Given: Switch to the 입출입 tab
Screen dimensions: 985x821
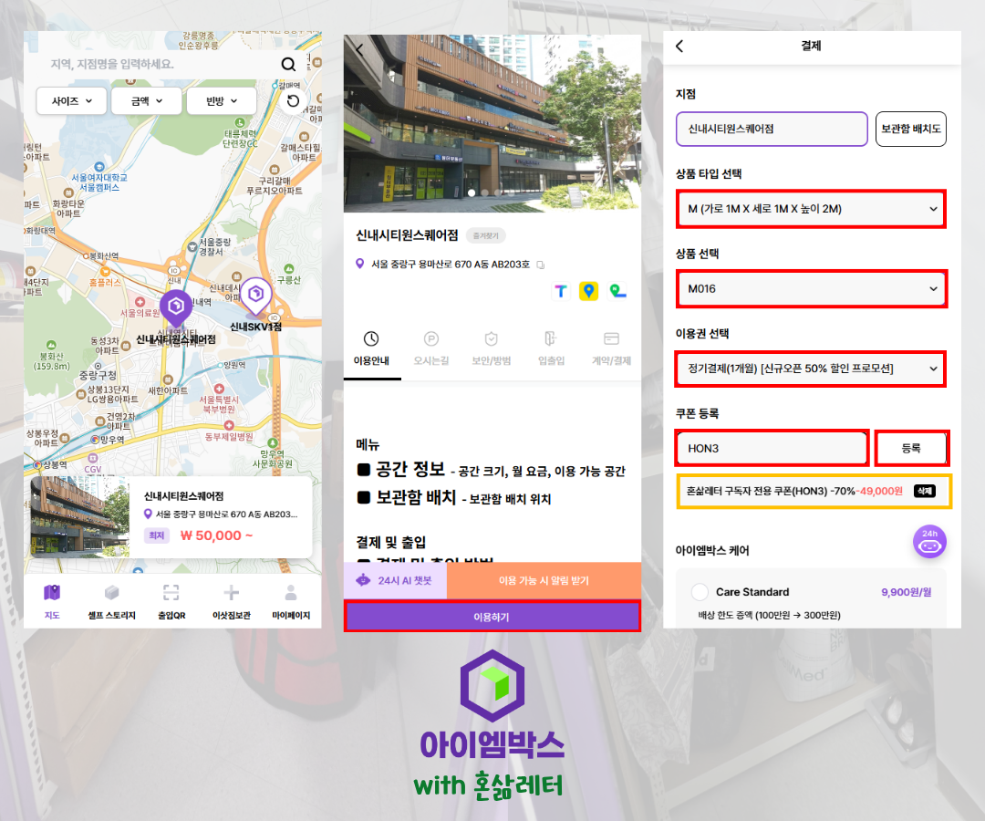Looking at the screenshot, I should pos(551,348).
